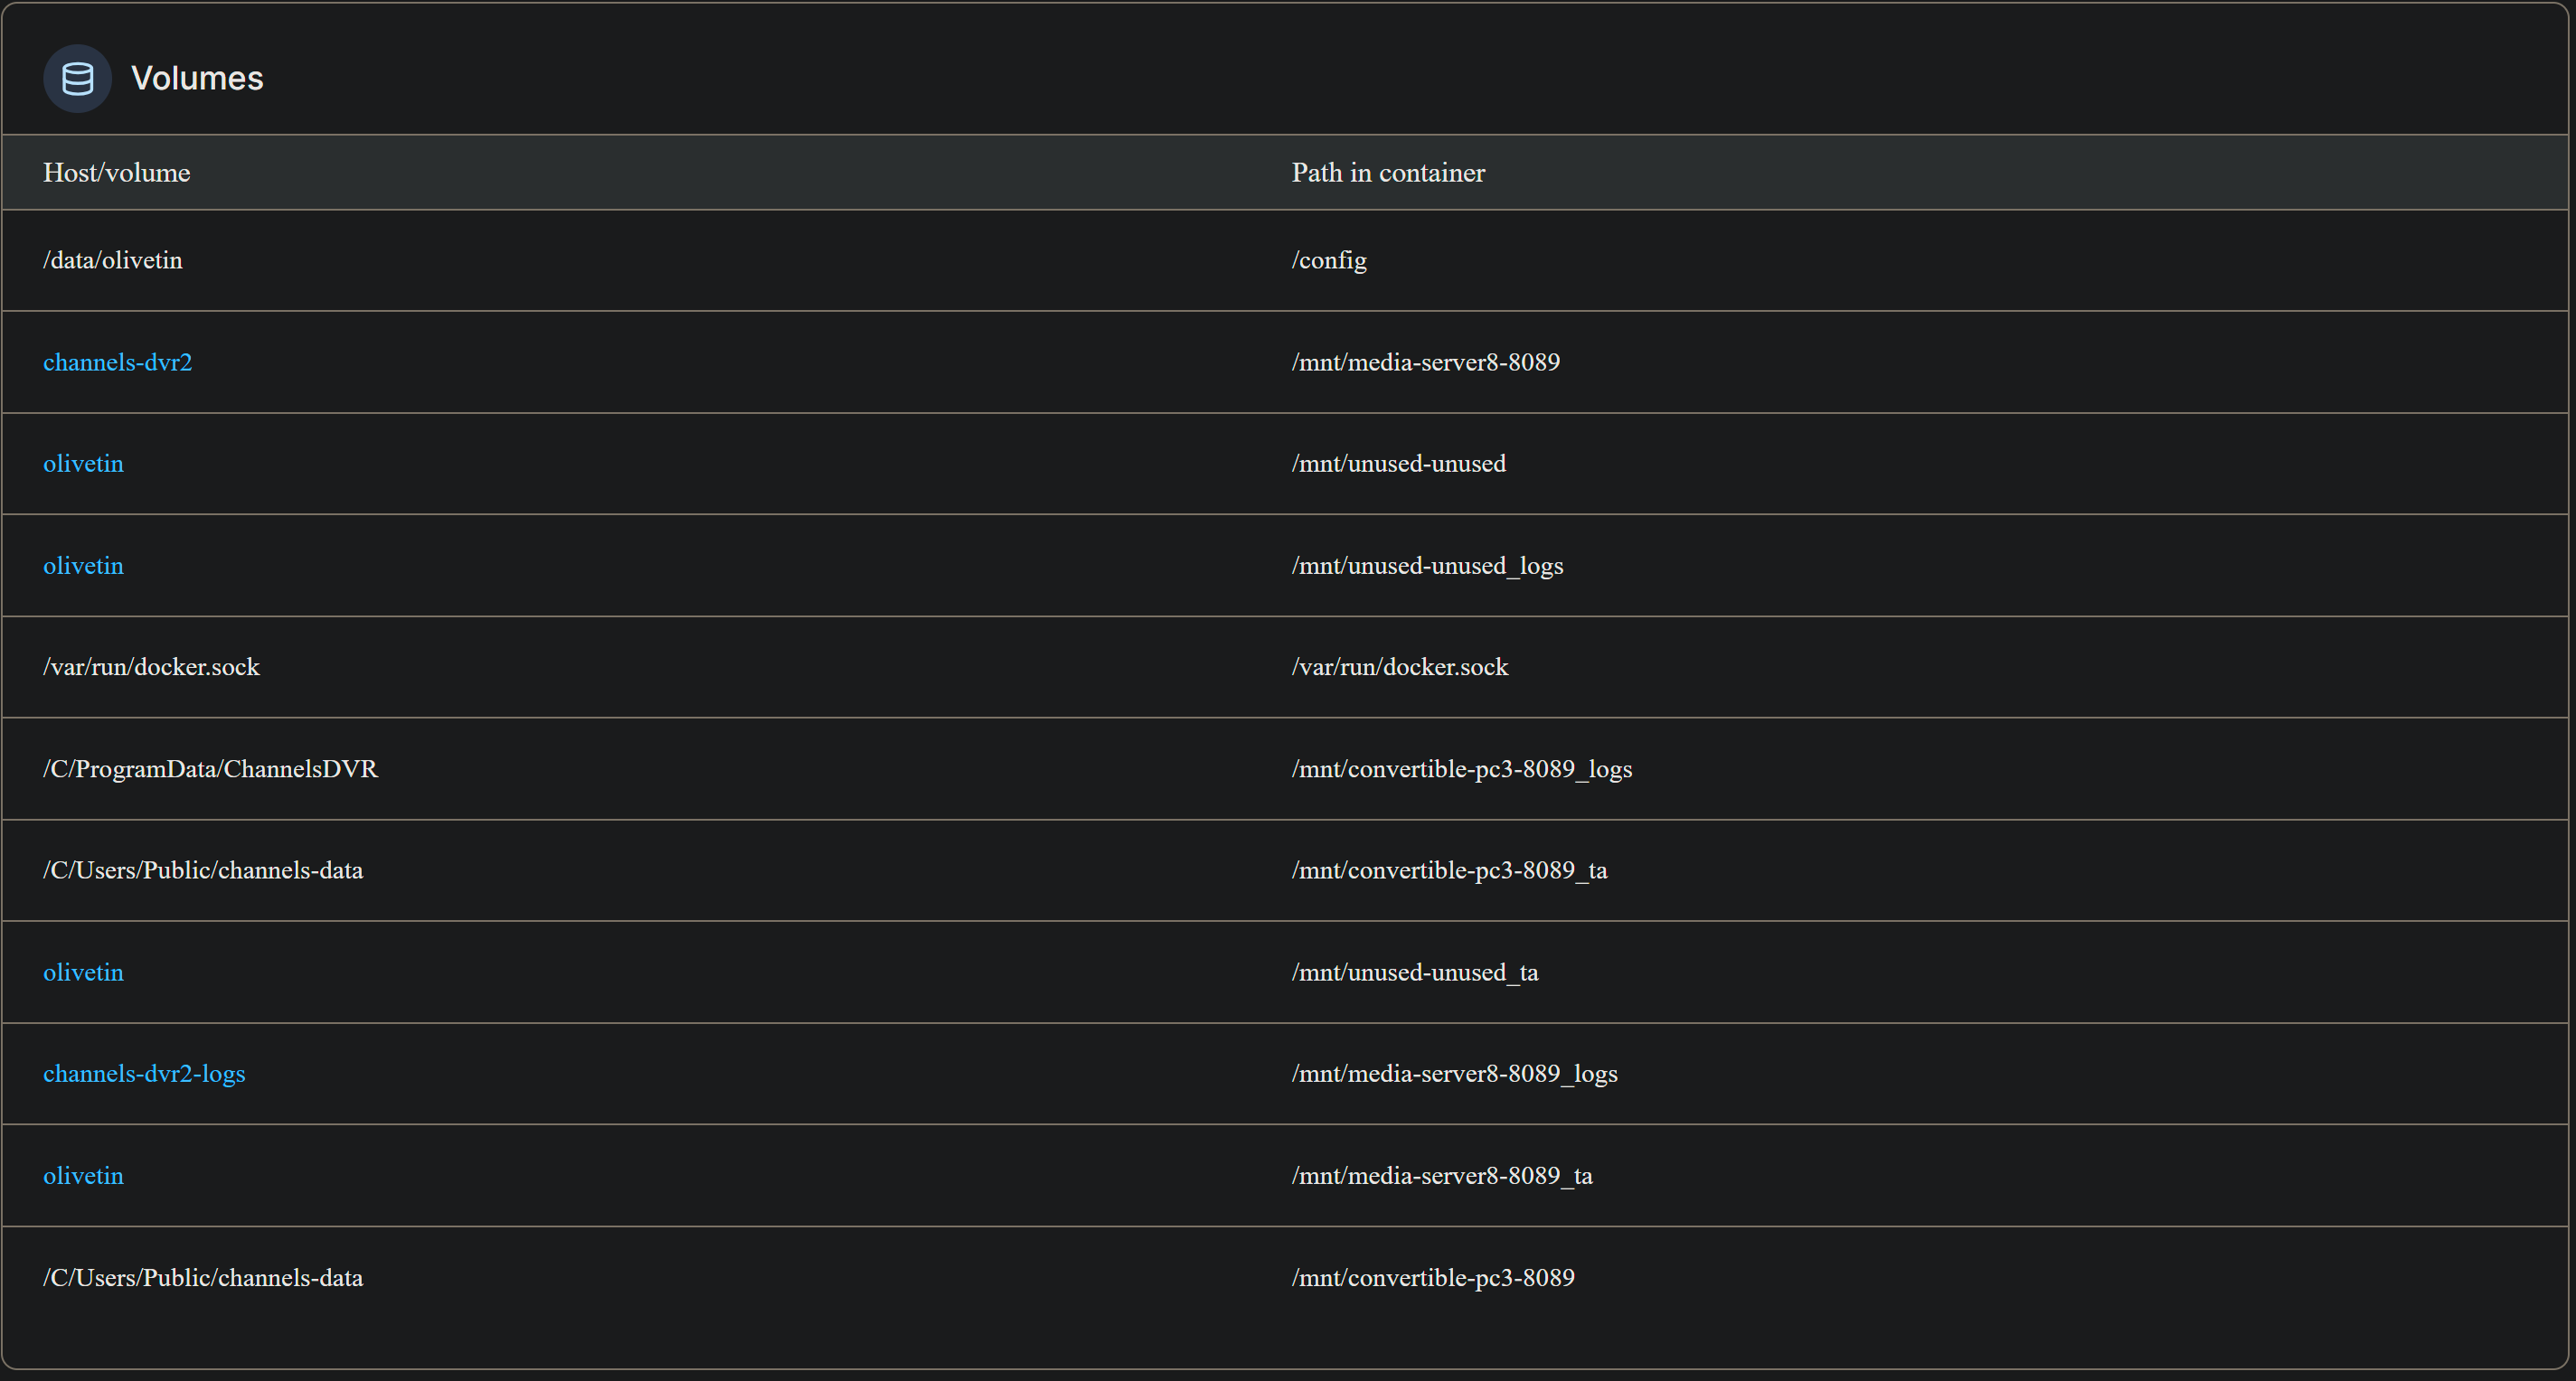Open olivetin link beside /mnt/unused-unused_logs

(83, 566)
